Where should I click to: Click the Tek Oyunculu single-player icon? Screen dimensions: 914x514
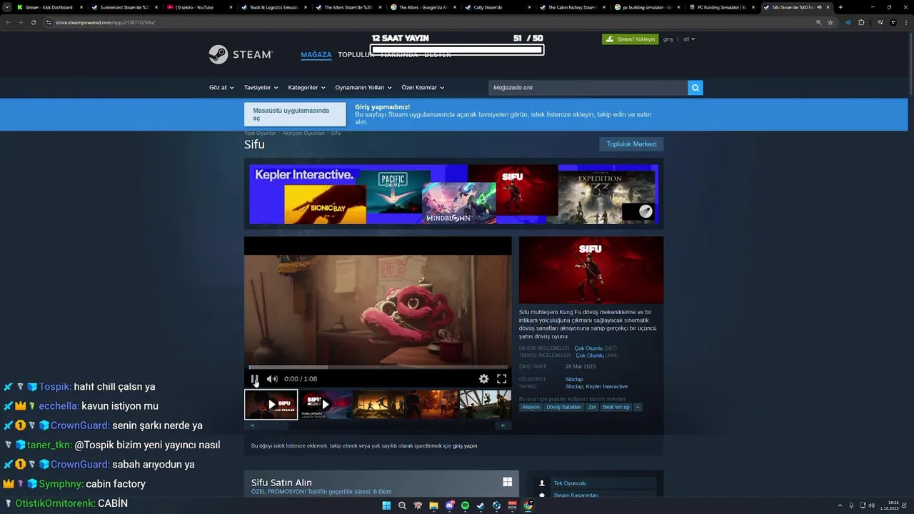pyautogui.click(x=542, y=483)
